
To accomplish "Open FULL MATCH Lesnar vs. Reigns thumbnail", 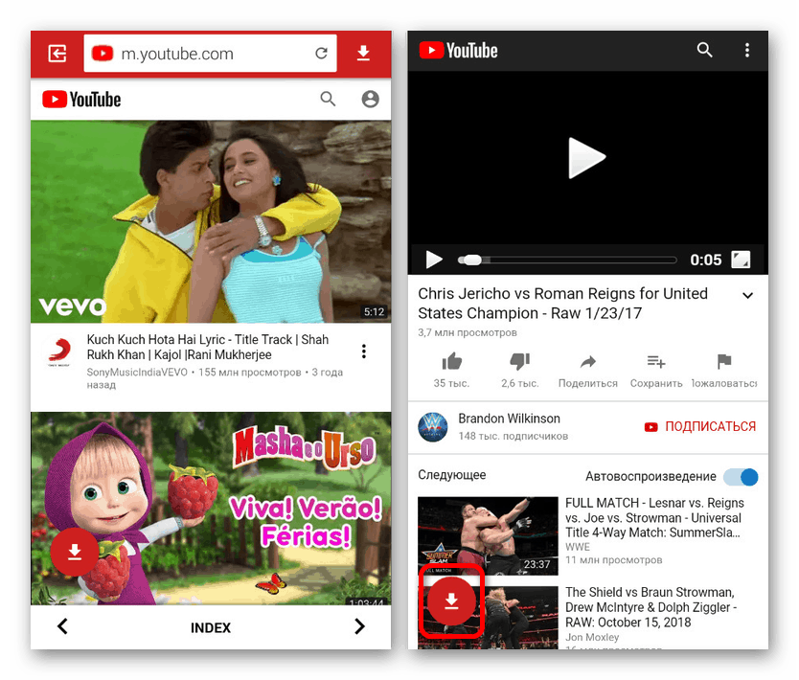I will (x=489, y=535).
